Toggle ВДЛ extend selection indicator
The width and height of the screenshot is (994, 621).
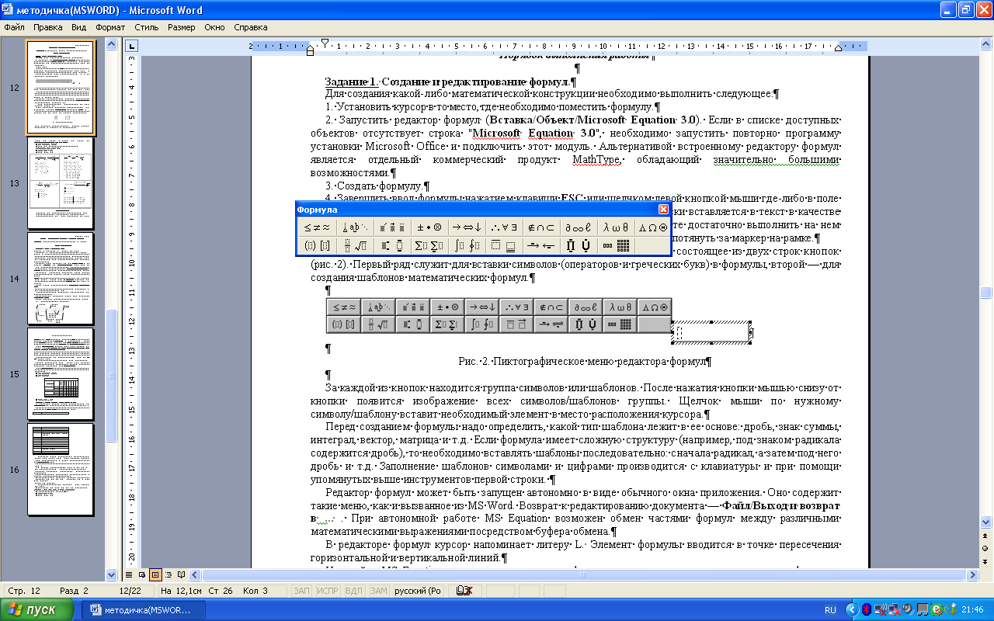353,591
